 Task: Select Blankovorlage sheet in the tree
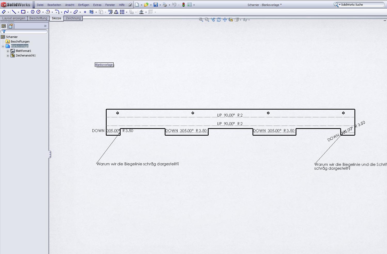(x=20, y=46)
